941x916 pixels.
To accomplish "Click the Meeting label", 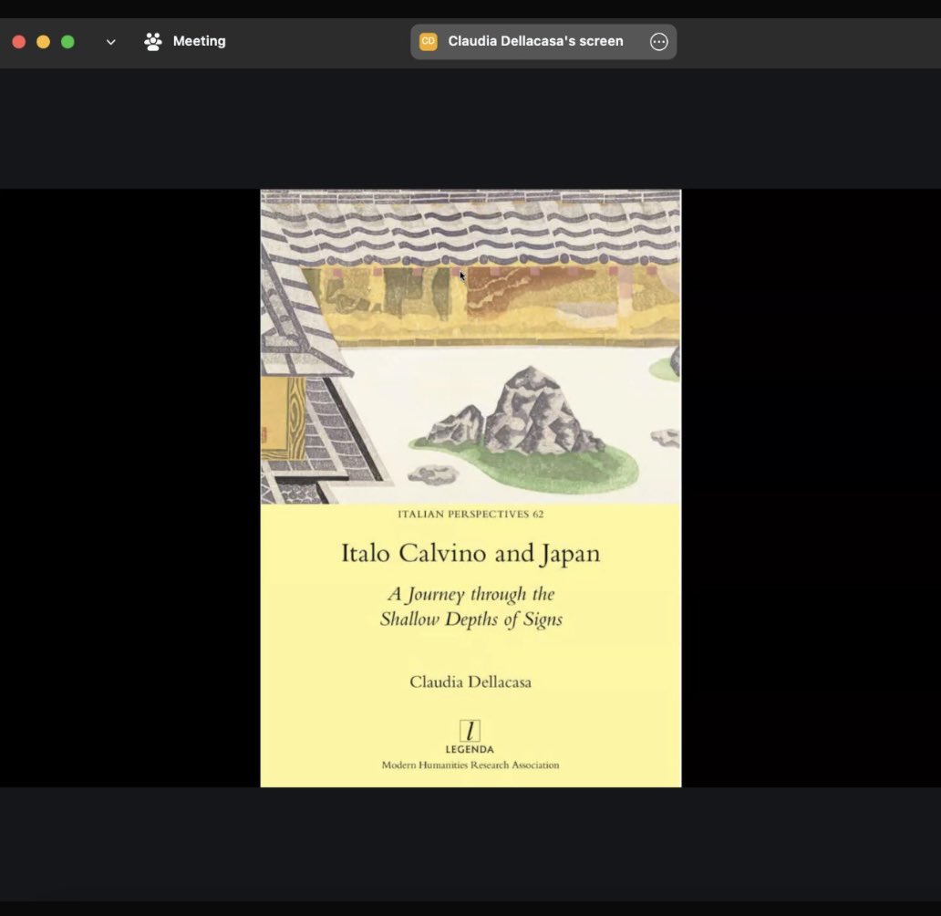I will [x=200, y=41].
